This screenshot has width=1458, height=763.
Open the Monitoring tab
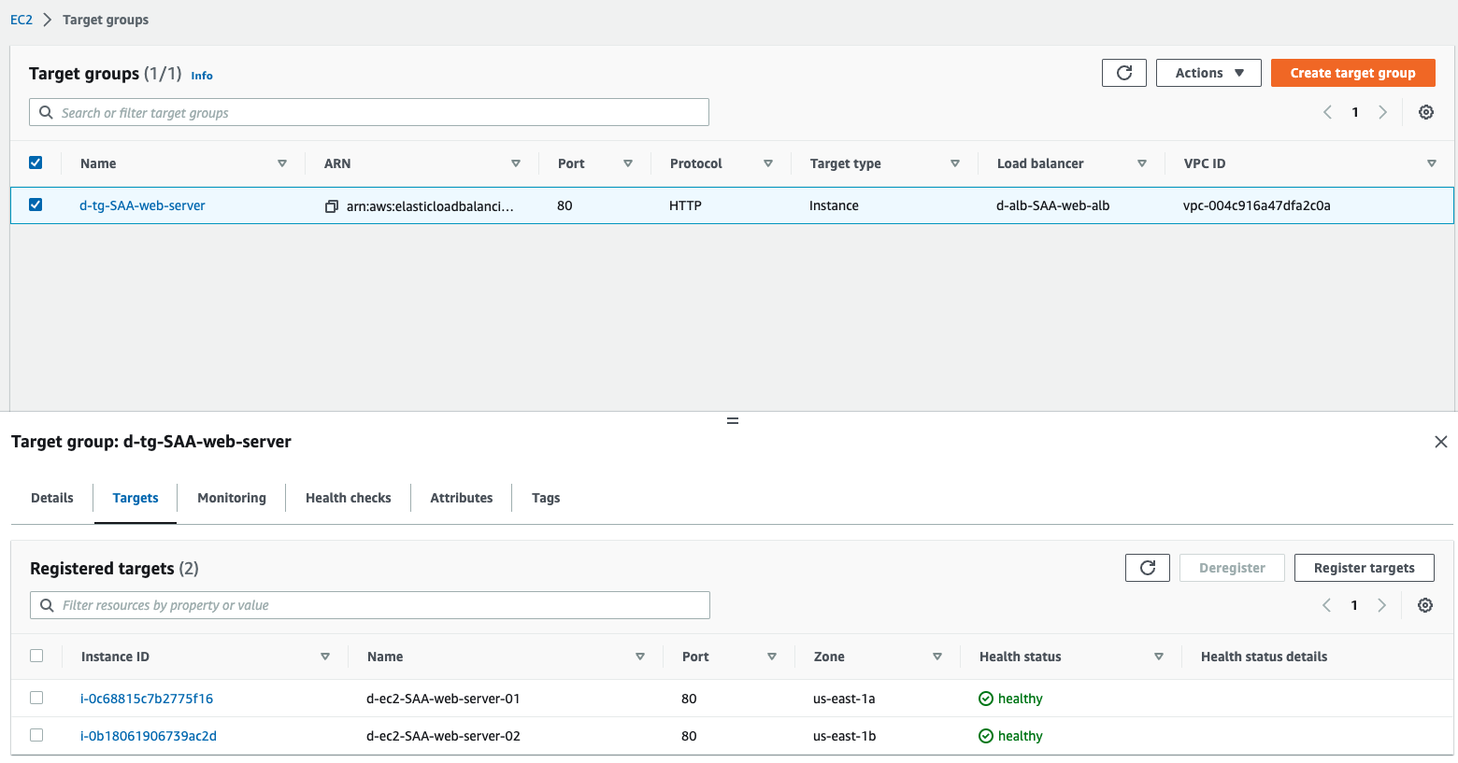[x=232, y=498]
